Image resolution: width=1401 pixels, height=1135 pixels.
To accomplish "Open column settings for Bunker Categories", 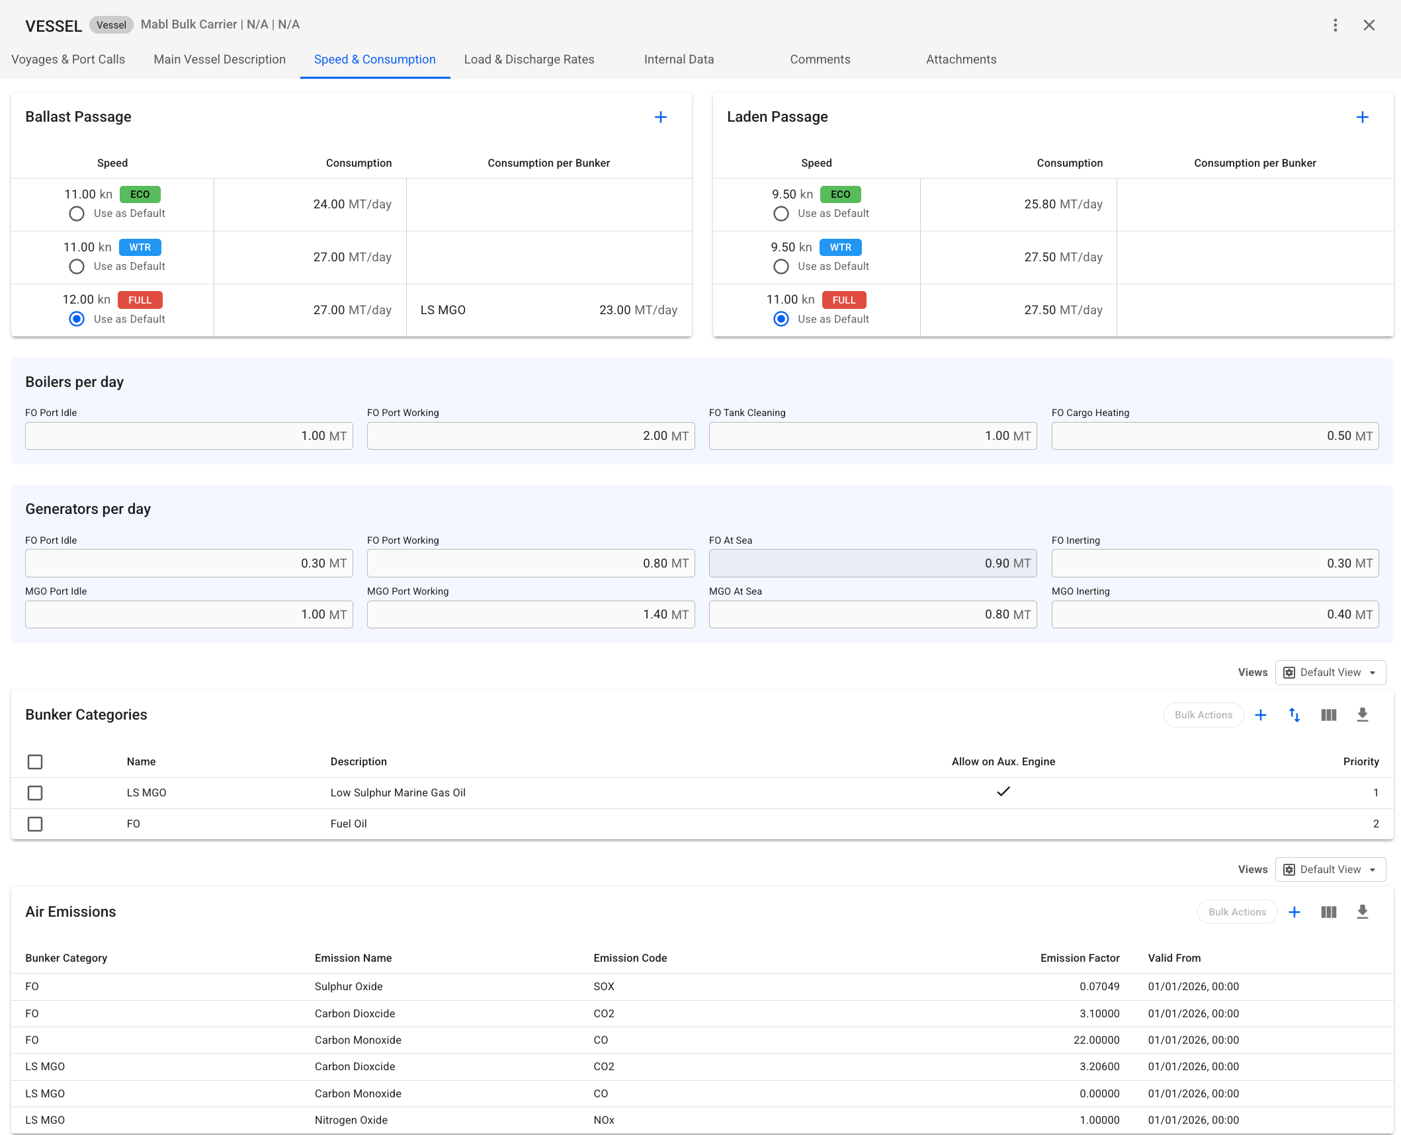I will pyautogui.click(x=1328, y=715).
